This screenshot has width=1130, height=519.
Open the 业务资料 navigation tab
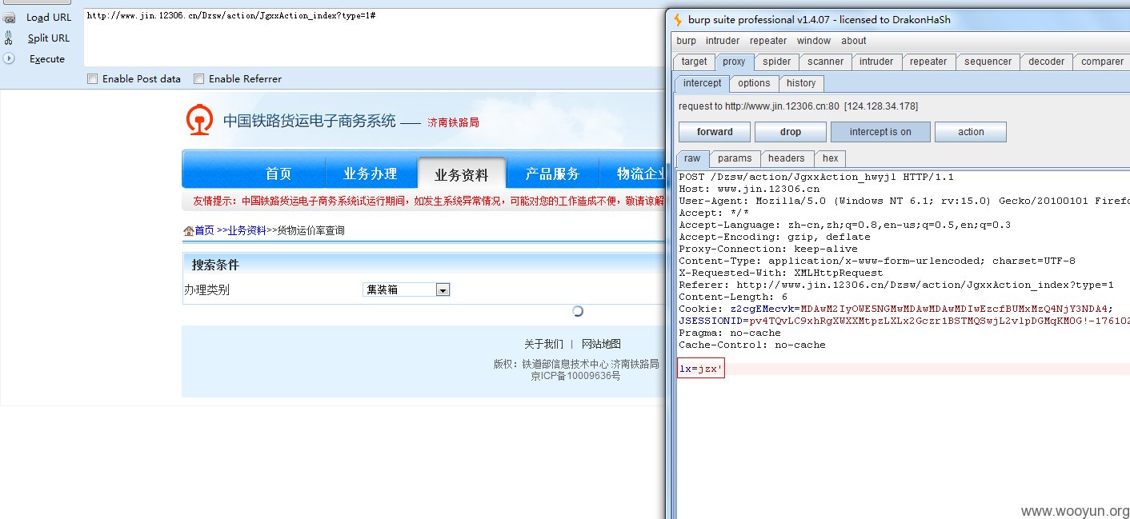[462, 174]
